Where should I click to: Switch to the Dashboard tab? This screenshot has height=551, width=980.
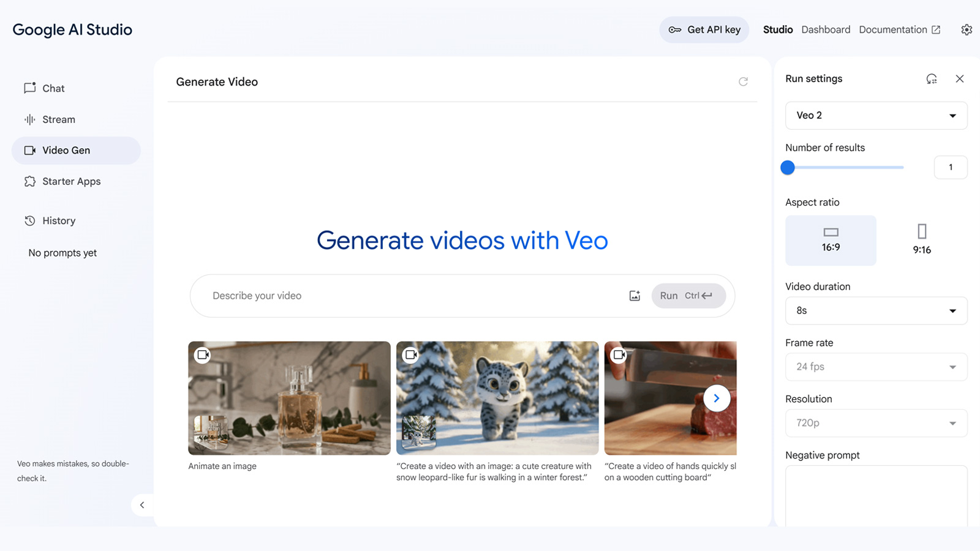click(826, 29)
